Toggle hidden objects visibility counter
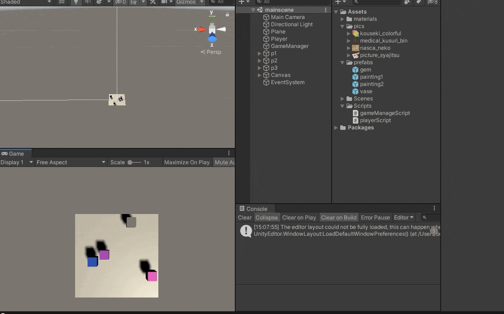The height and width of the screenshot is (314, 504). coord(121,2)
